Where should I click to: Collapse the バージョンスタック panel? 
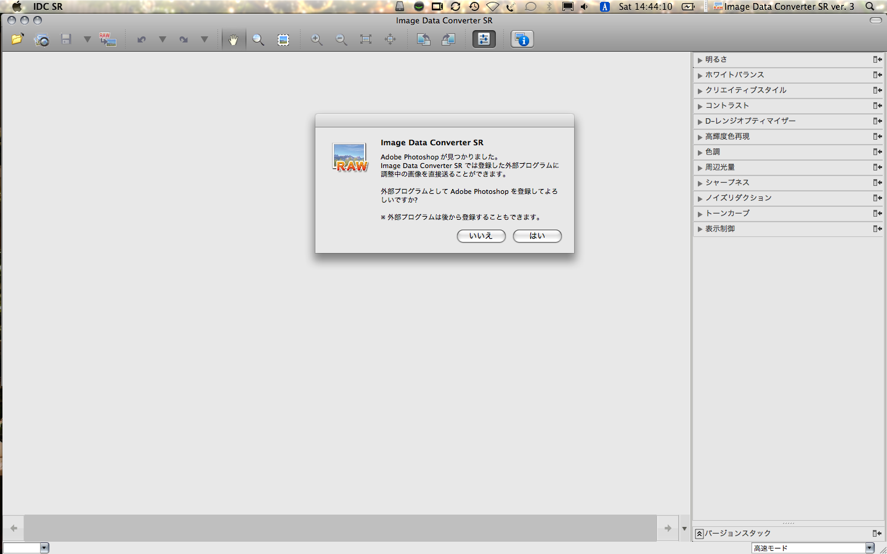click(x=699, y=534)
